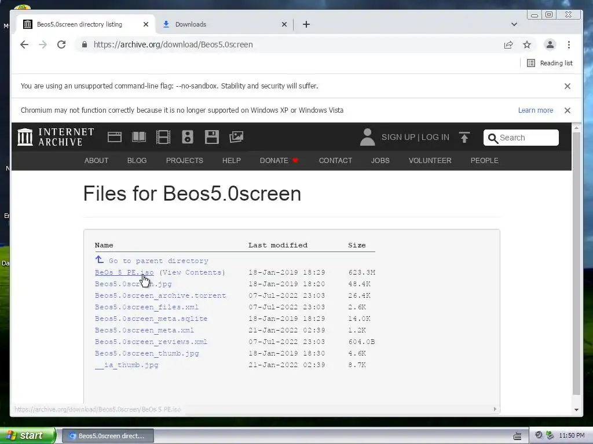Click the taskbar keyboard icon
This screenshot has width=593, height=444.
tap(517, 436)
